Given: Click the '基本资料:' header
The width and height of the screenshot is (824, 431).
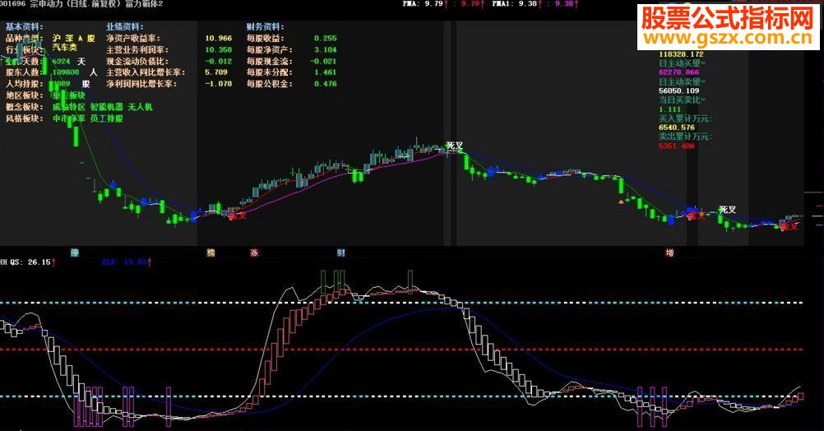Looking at the screenshot, I should click(25, 26).
